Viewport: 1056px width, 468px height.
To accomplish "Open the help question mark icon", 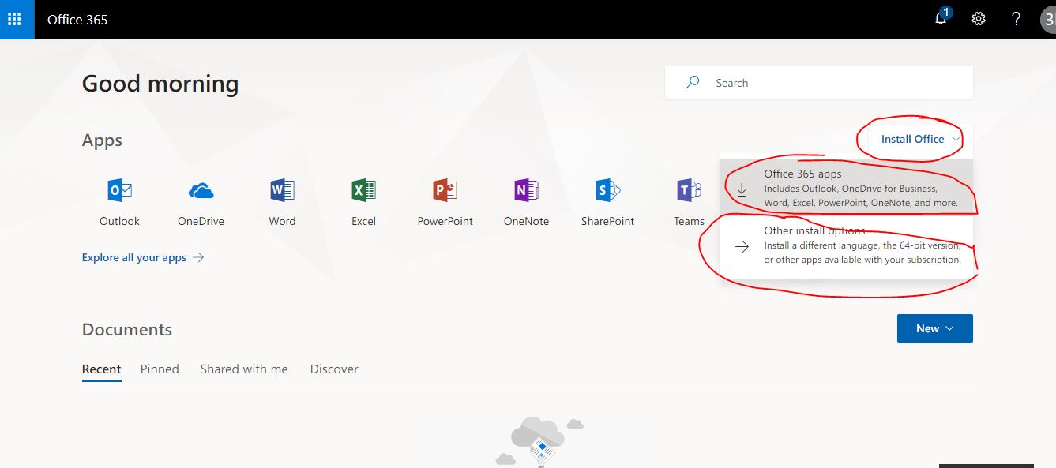I will pyautogui.click(x=1017, y=19).
